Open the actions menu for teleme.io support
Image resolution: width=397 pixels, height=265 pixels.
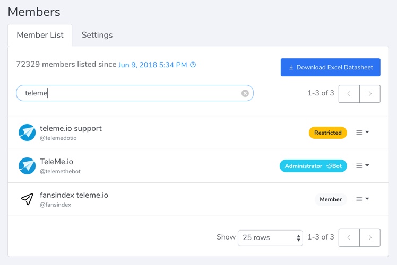click(x=363, y=132)
